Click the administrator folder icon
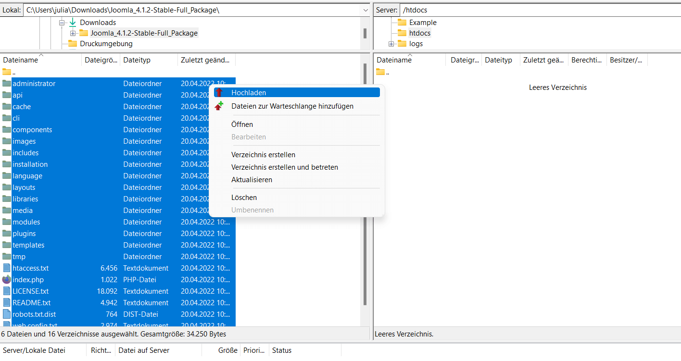This screenshot has height=361, width=681. 7,83
